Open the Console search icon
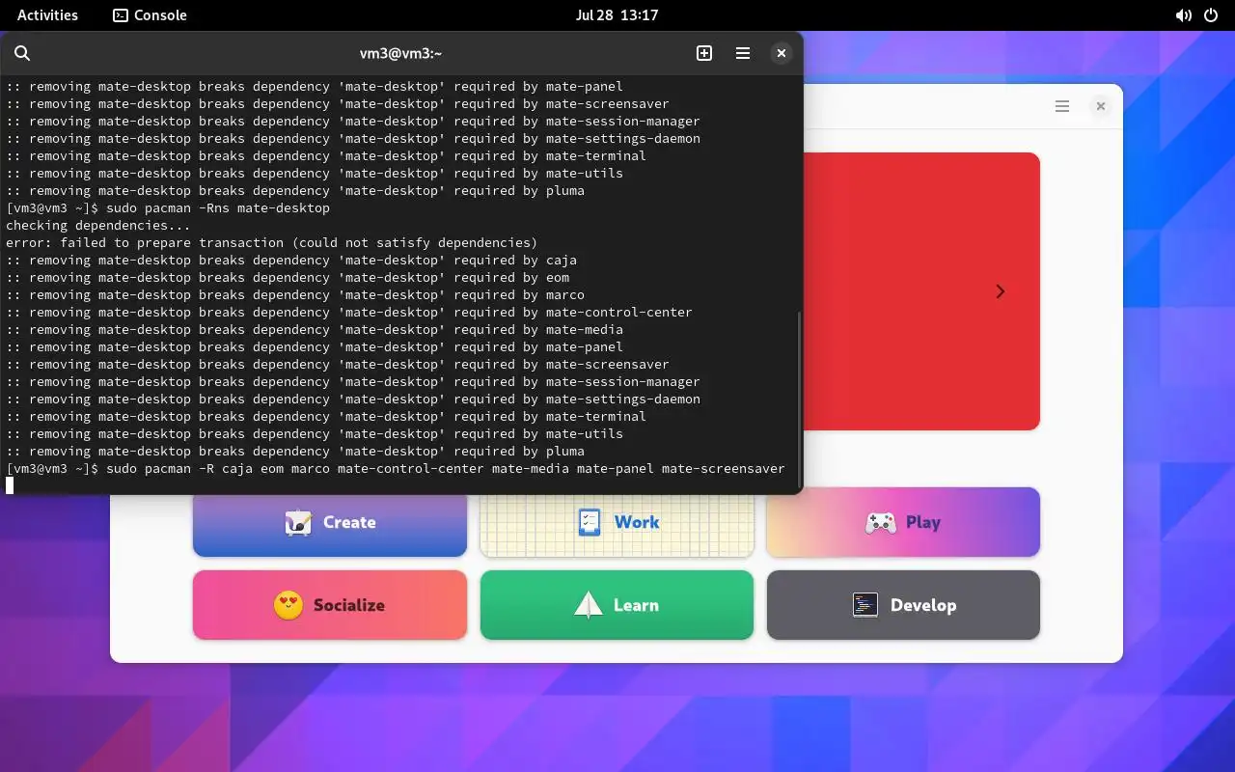The height and width of the screenshot is (772, 1235). 22,53
